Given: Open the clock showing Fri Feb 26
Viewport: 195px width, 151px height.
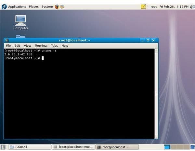Looking at the screenshot, I should point(174,7).
